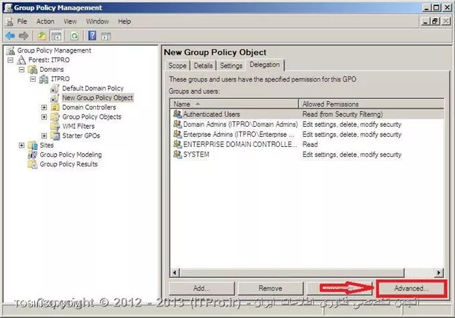
Task: Expand the Starter GPOs node
Action: pyautogui.click(x=44, y=136)
